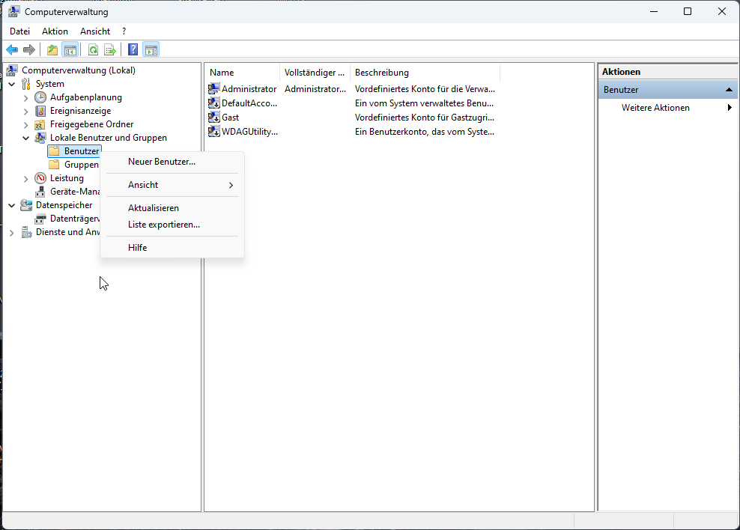The width and height of the screenshot is (740, 530).
Task: Select Hilfe in the context menu
Action: point(172,248)
